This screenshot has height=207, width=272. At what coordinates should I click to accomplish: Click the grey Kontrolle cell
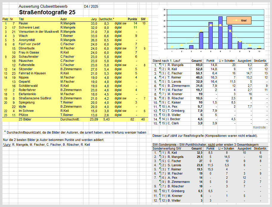pos(259,127)
